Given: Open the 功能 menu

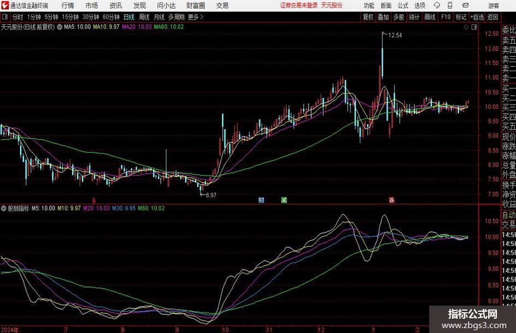Looking at the screenshot, I should click(x=369, y=5).
